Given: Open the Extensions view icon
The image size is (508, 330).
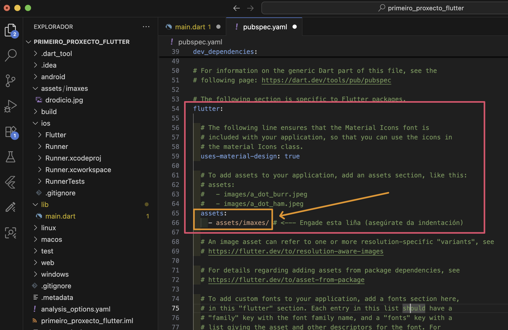Looking at the screenshot, I should click(x=11, y=131).
